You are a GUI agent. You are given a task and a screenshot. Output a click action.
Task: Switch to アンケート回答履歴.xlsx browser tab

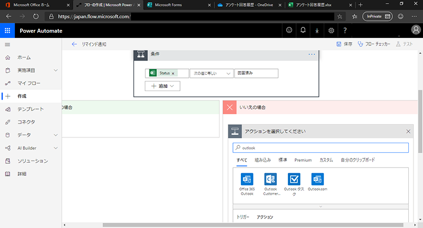coord(321,5)
